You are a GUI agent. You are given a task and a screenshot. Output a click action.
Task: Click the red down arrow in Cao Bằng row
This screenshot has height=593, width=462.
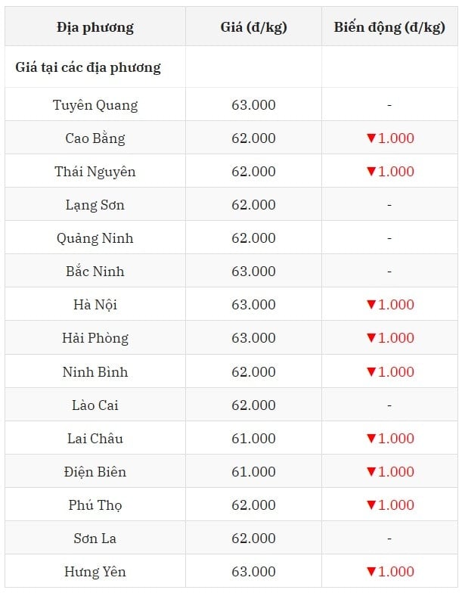tap(371, 138)
